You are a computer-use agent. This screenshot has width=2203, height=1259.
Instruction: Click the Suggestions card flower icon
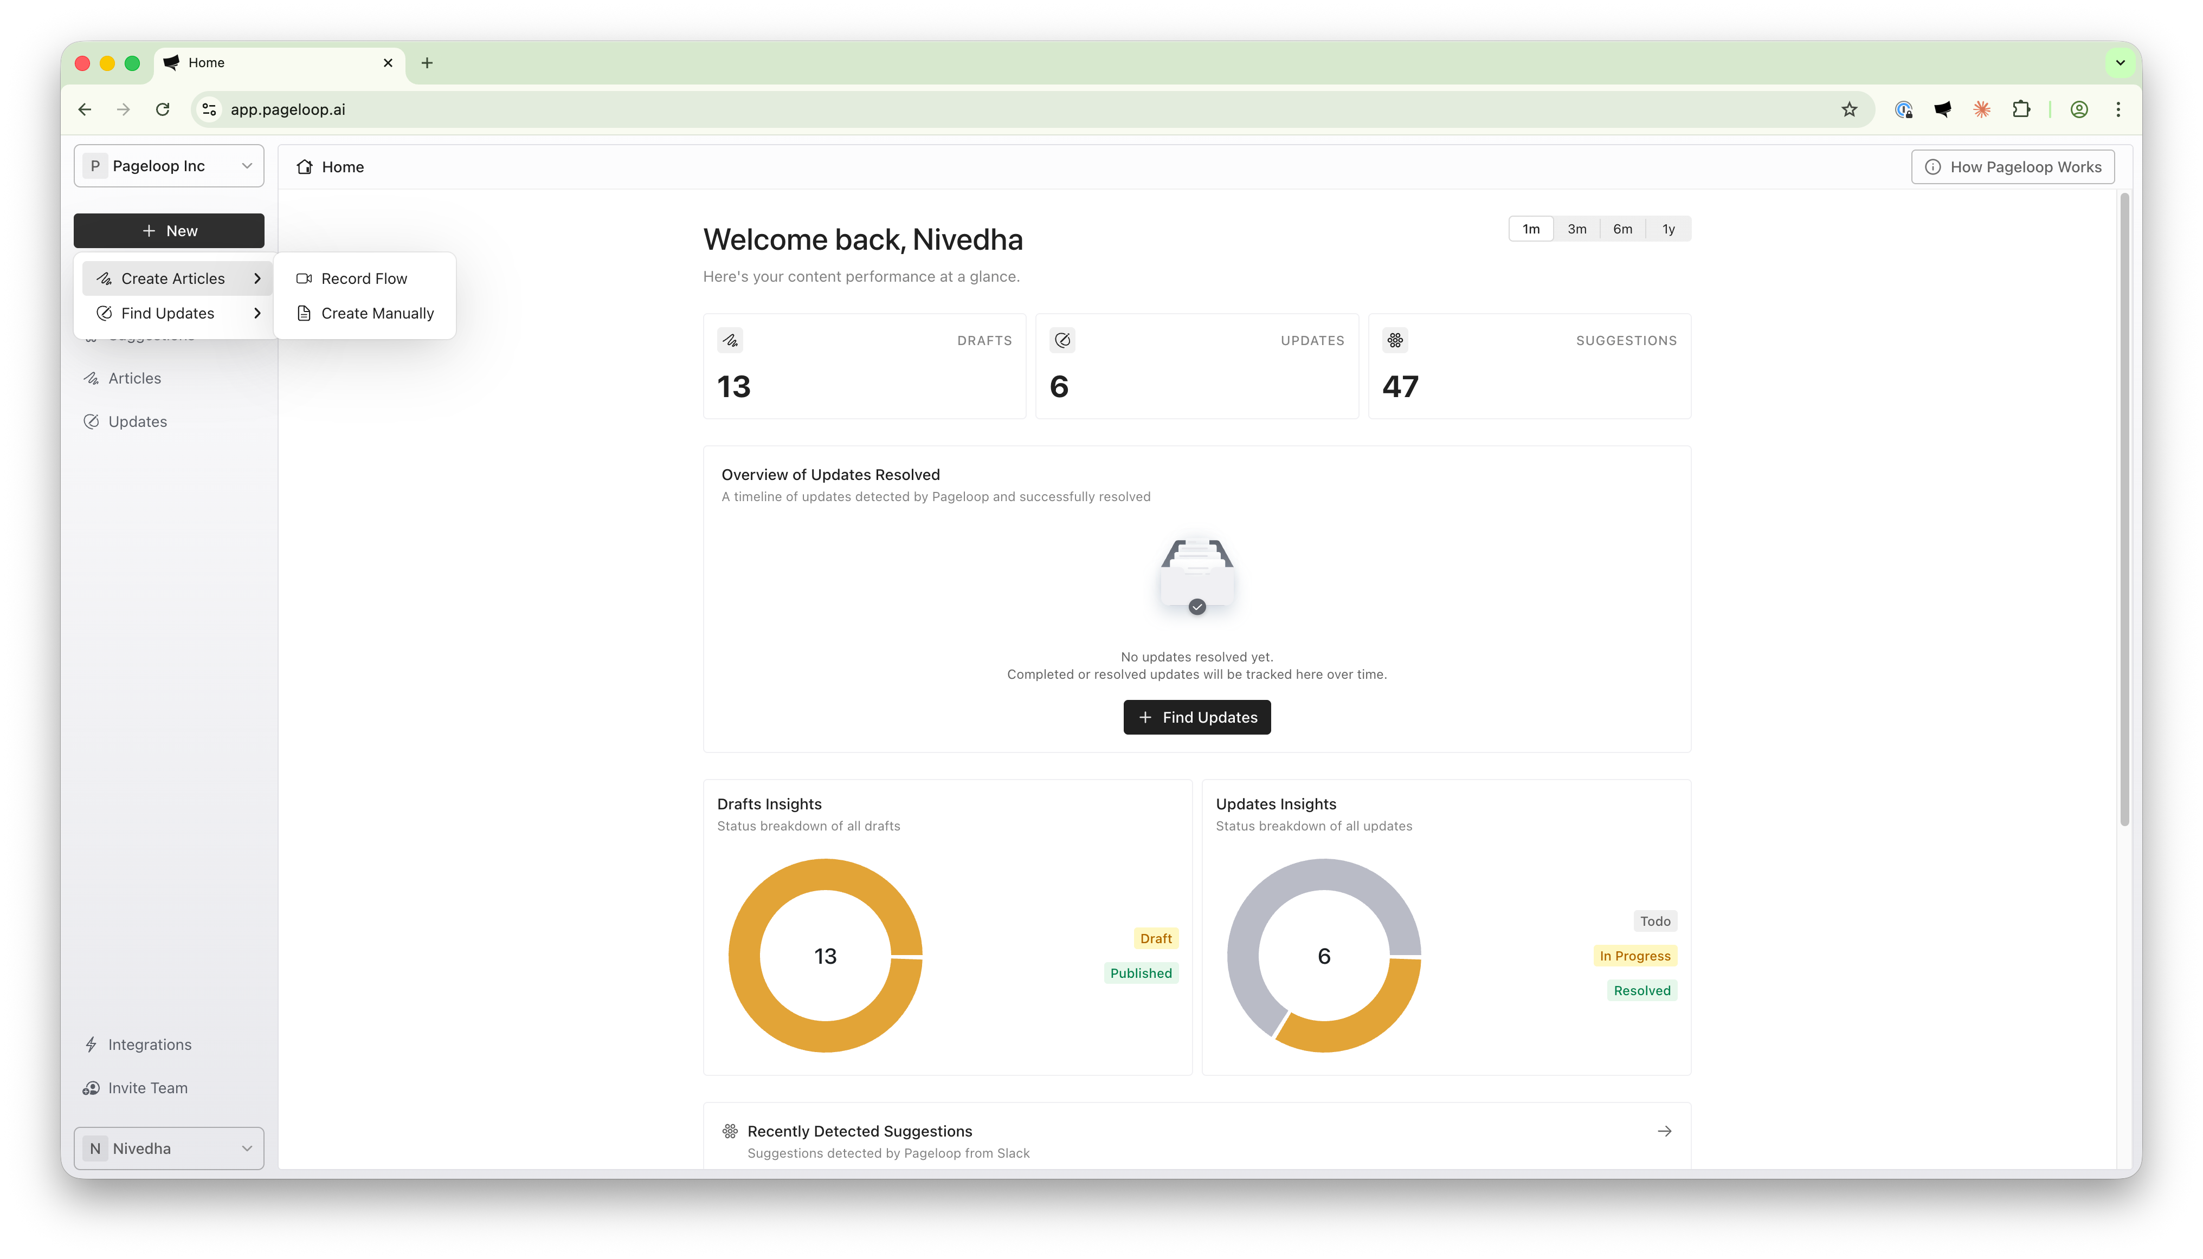tap(1395, 340)
